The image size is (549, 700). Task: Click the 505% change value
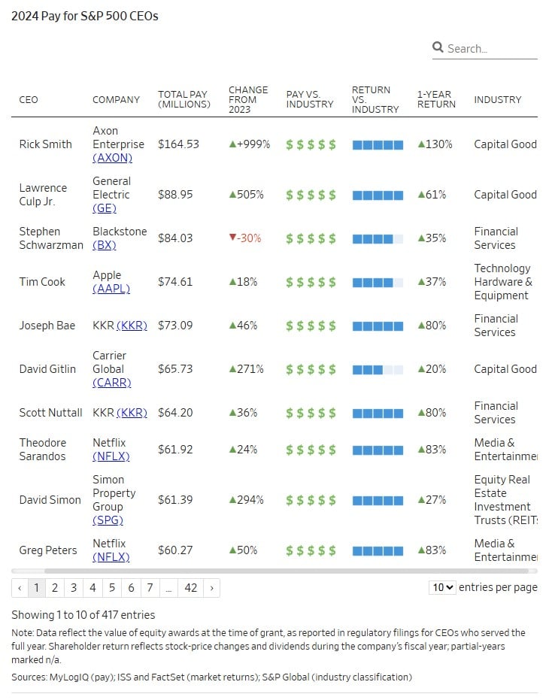(x=250, y=195)
